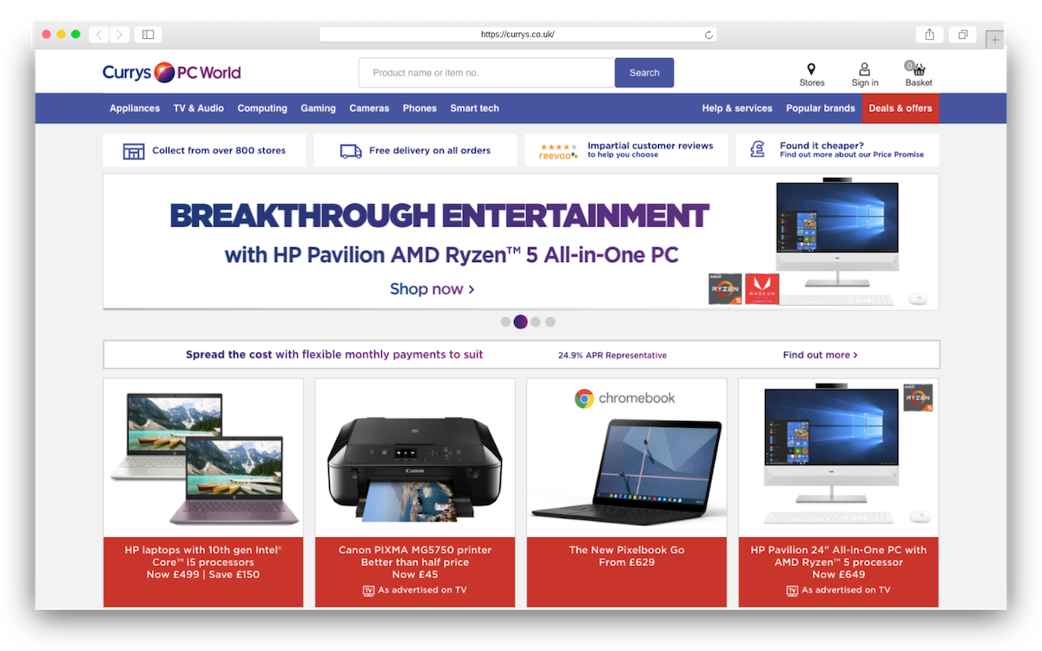Click the Currys PC World logo
The width and height of the screenshot is (1042, 651).
click(171, 73)
